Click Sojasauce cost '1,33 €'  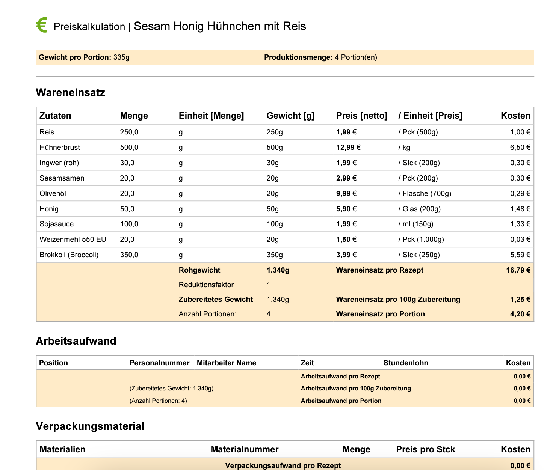pos(520,224)
